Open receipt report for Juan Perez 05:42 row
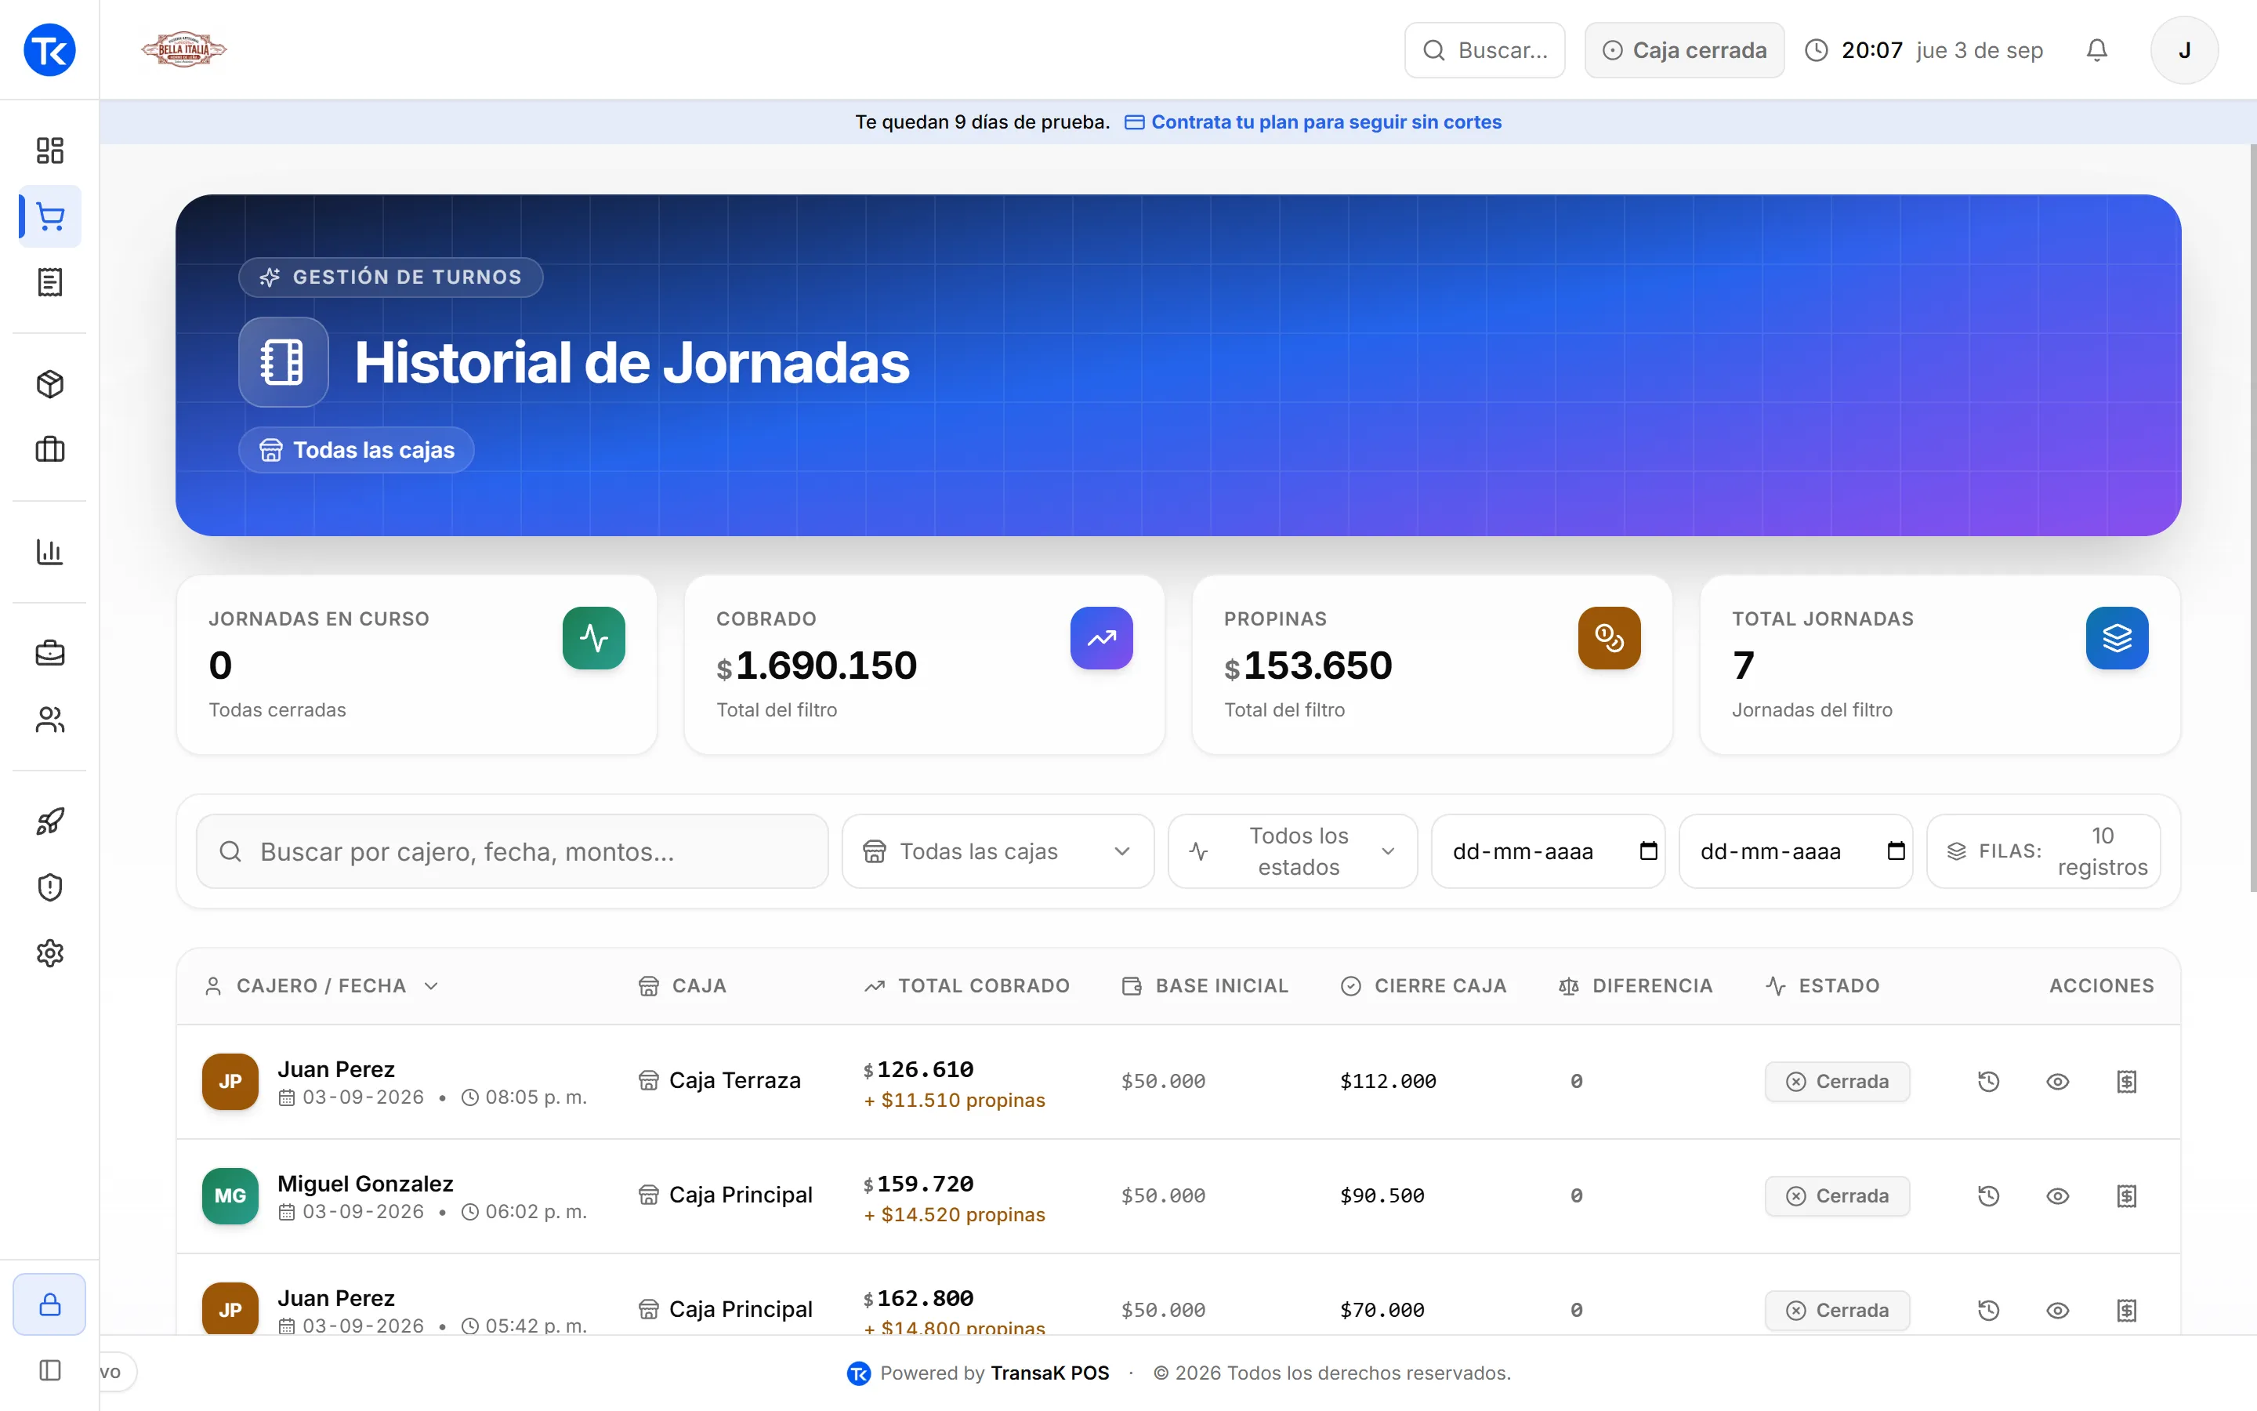The height and width of the screenshot is (1411, 2257). (x=2126, y=1310)
